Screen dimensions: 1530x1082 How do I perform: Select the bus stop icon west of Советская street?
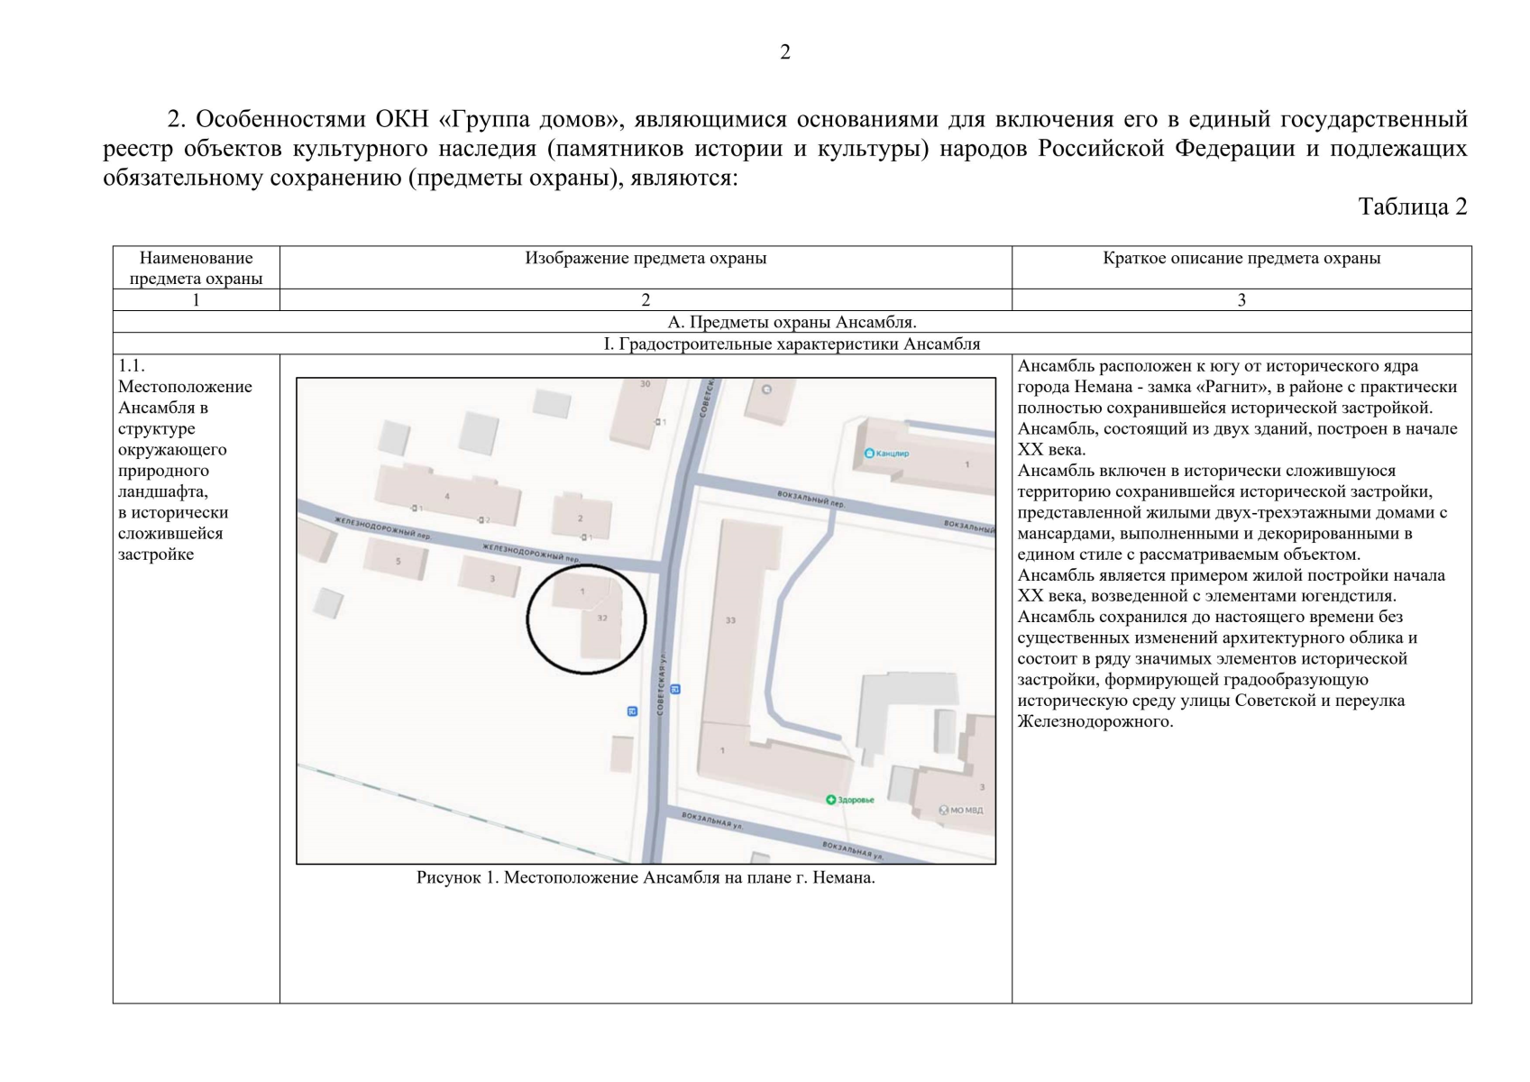[x=632, y=711]
